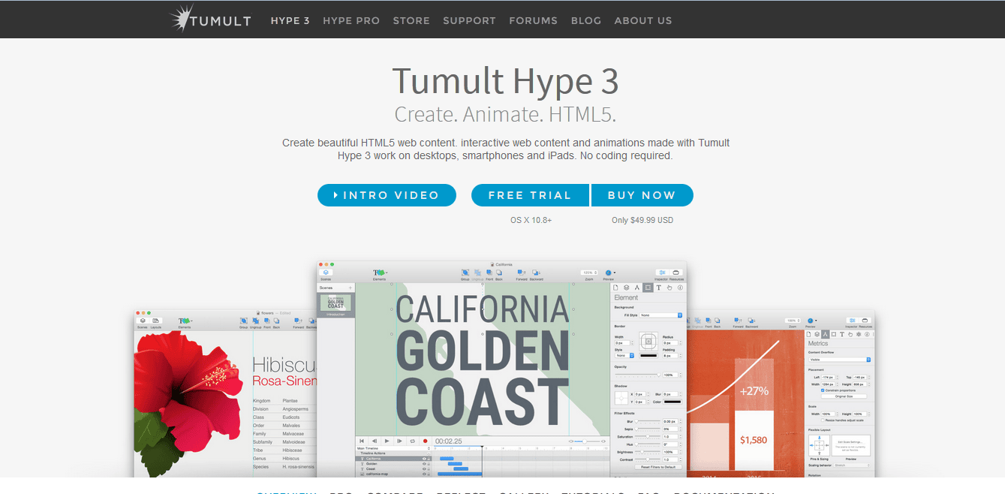Click Original Size button

pos(844,396)
